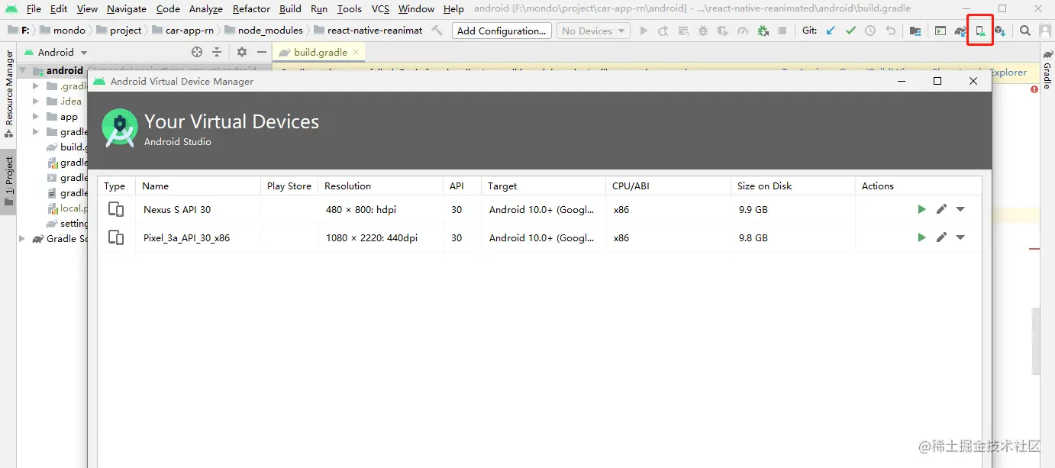1055x468 pixels.
Task: Click the Stop square icon in toolbar
Action: coord(782,31)
